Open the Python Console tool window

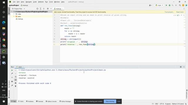pos(51,101)
